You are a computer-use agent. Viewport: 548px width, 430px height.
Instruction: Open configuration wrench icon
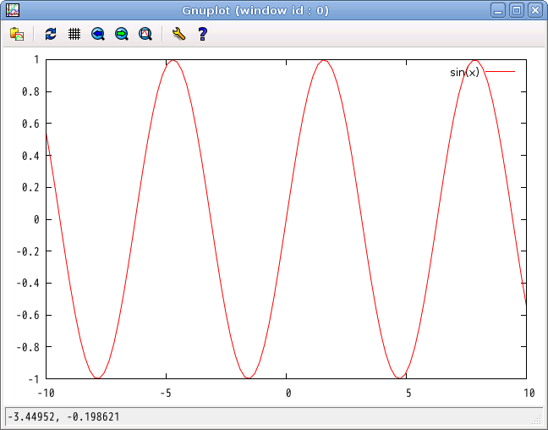pyautogui.click(x=178, y=34)
